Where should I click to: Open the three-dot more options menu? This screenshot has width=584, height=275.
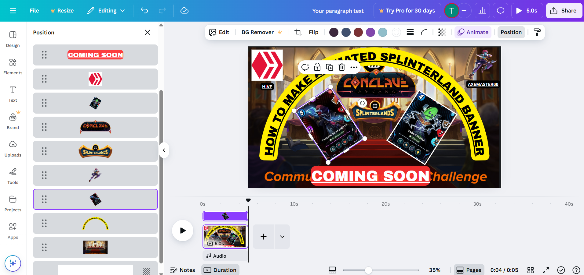pos(354,67)
